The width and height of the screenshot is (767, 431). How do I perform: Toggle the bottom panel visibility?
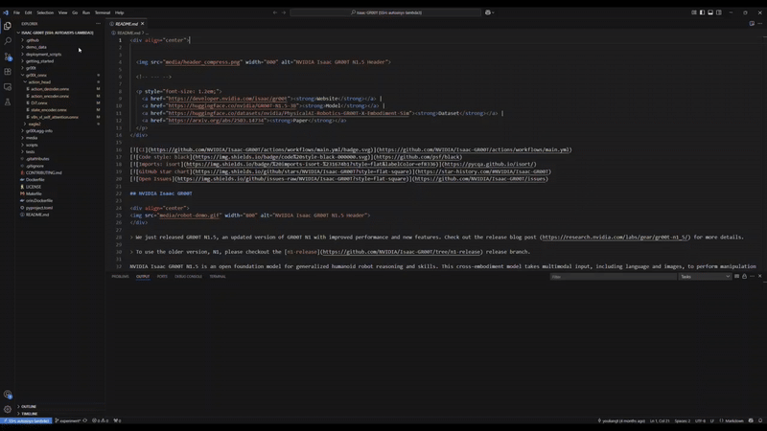710,12
